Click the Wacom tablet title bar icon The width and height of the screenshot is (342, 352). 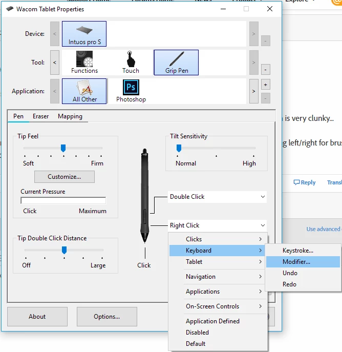point(10,9)
